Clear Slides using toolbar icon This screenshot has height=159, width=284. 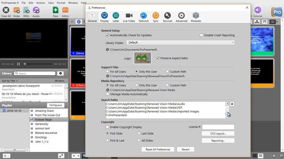click(16, 10)
